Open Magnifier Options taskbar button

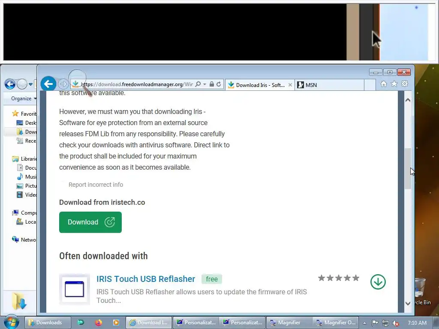(x=336, y=323)
